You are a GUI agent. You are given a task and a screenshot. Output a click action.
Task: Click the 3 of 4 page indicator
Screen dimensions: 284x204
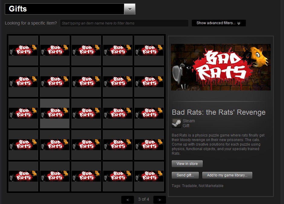tap(144, 199)
